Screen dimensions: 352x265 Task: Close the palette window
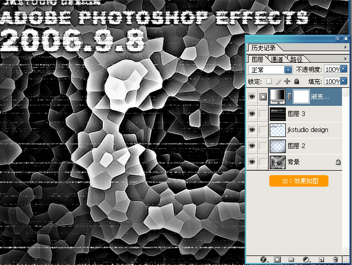[346, 39]
